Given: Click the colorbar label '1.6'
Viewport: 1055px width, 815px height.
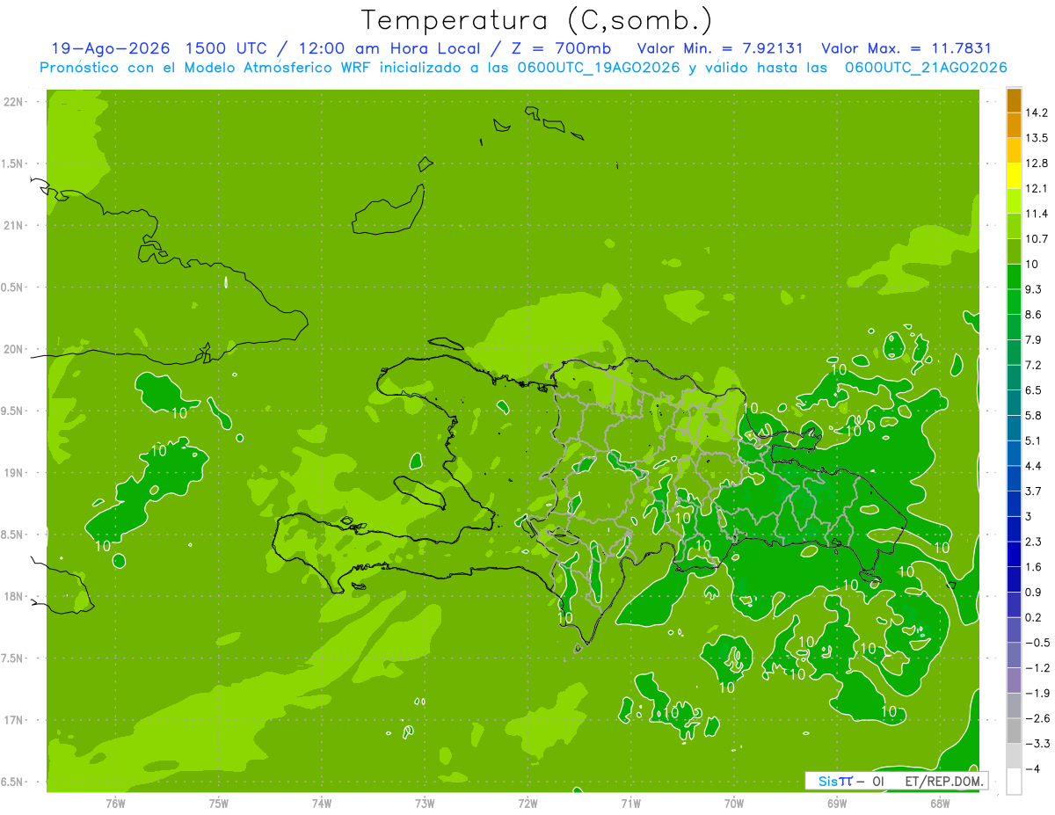Looking at the screenshot, I should (1033, 567).
